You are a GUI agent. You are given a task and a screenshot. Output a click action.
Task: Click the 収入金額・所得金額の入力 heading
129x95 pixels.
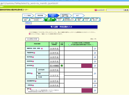[61, 27]
